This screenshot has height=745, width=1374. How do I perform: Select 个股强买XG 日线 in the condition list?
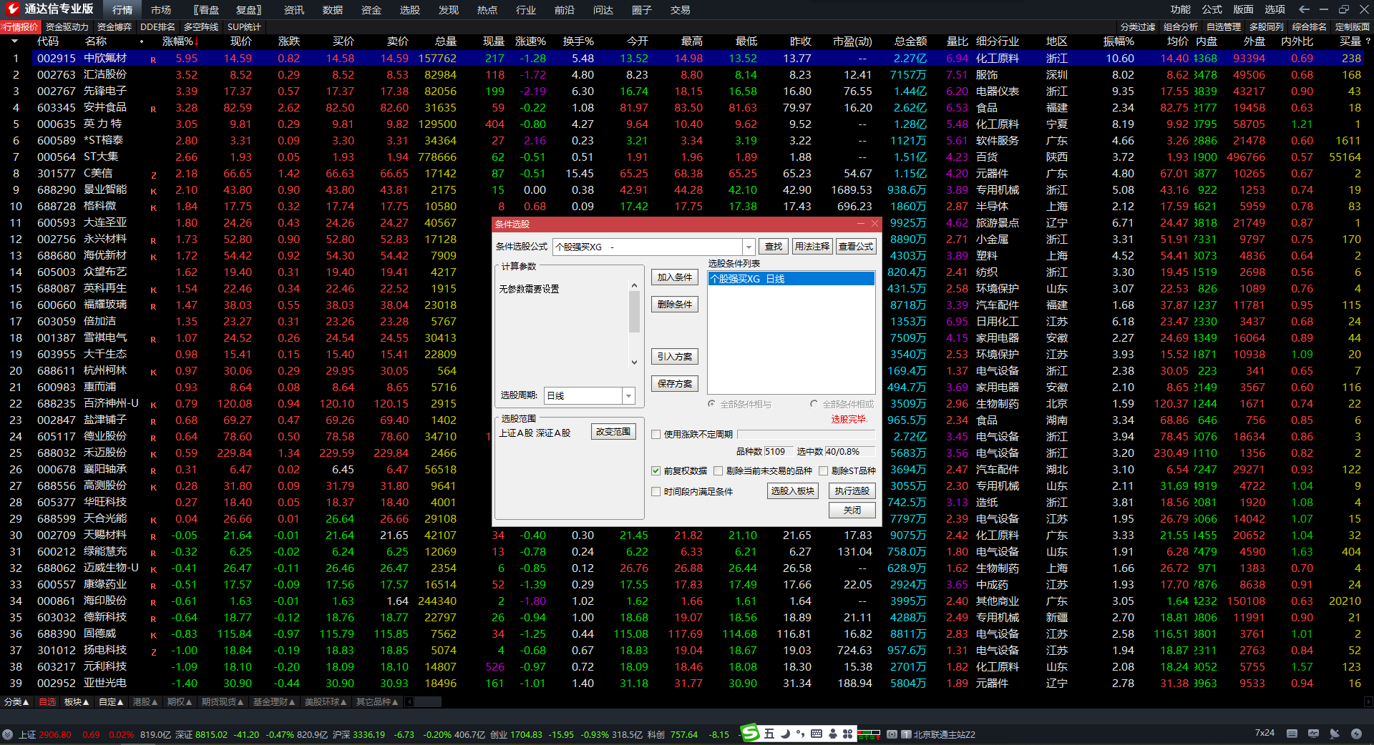point(790,279)
